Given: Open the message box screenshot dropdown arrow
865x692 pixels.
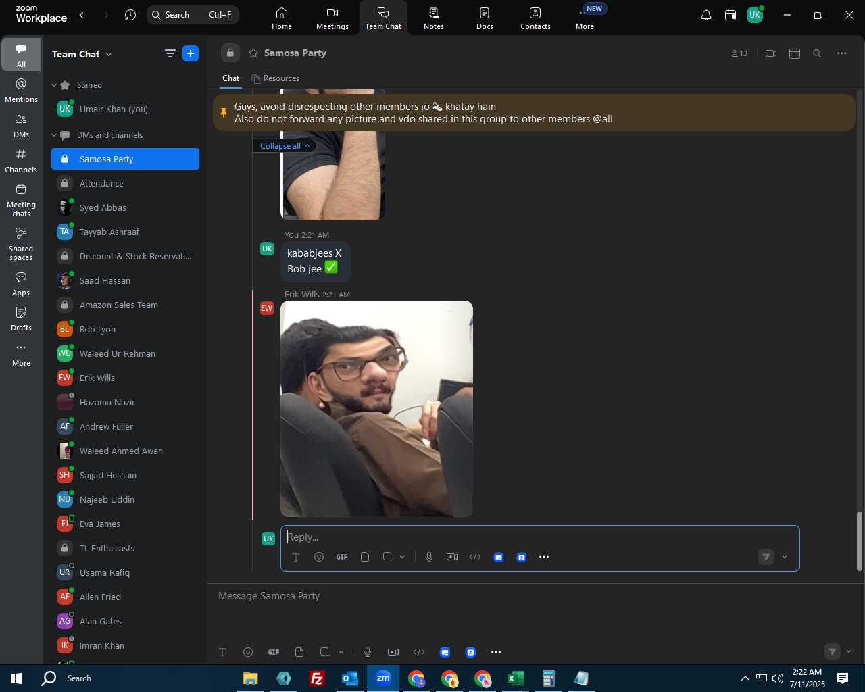Looking at the screenshot, I should coord(341,652).
